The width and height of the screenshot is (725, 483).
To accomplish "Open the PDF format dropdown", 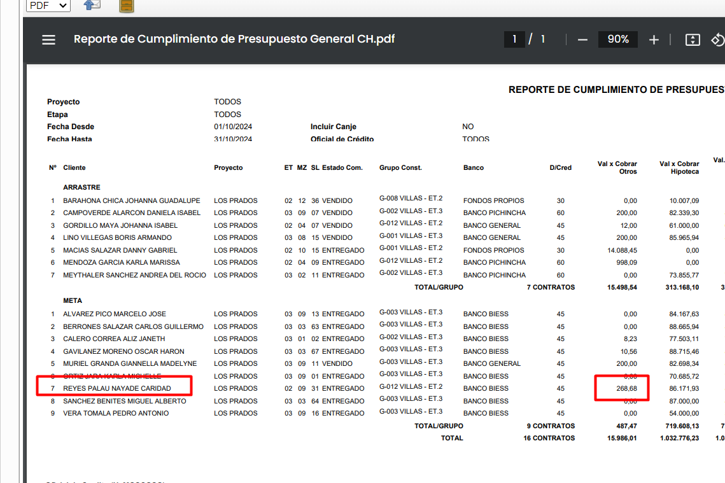I will click(48, 6).
